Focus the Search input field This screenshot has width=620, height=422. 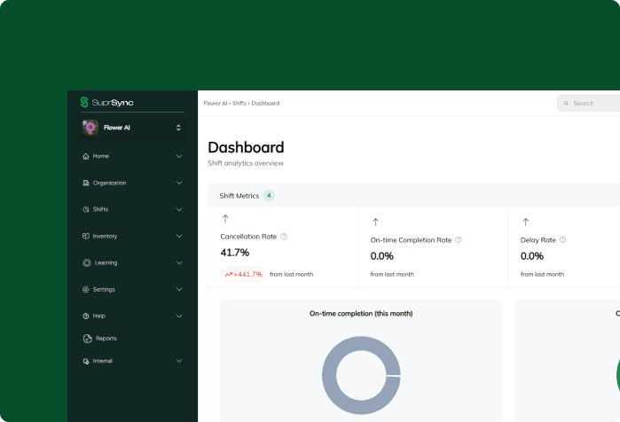coord(589,103)
